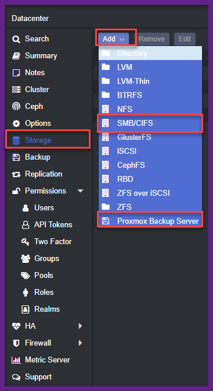Screen dimensions: 213x391
Task: Open the Cluster section
Action: coord(37,90)
